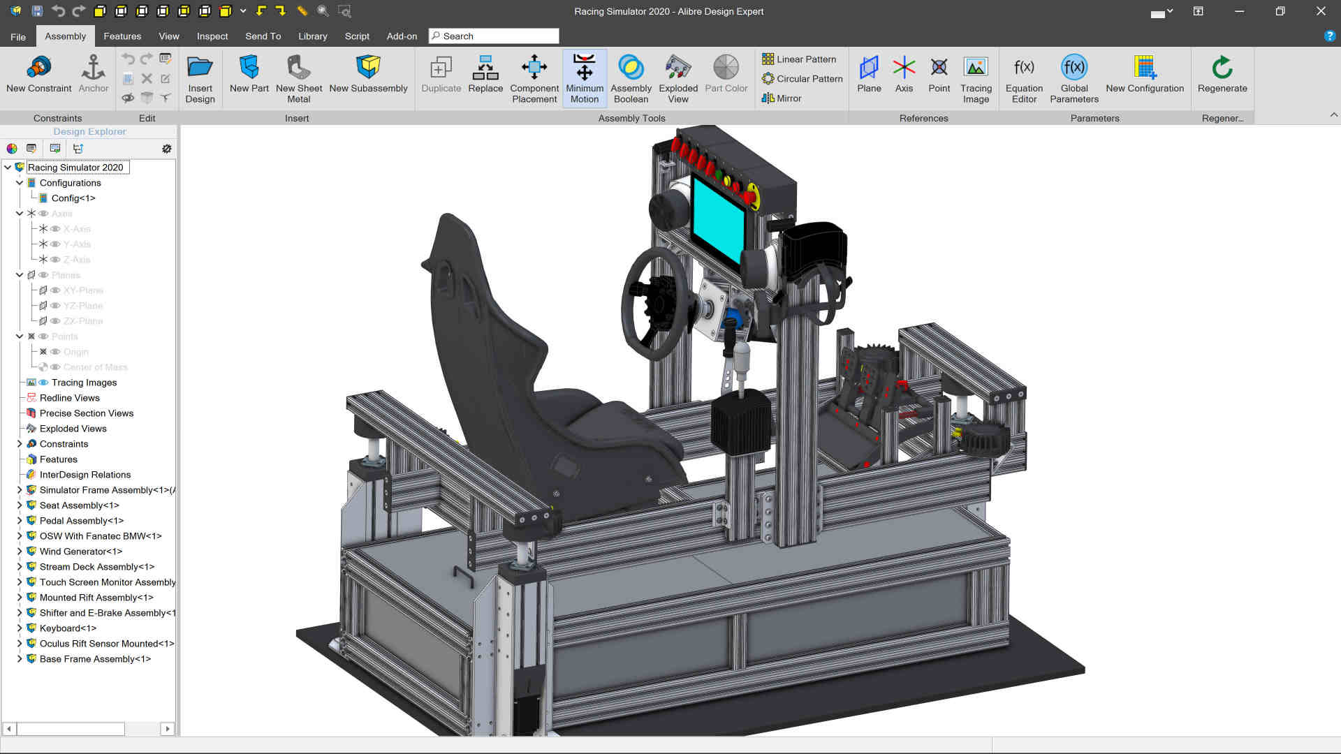Click the Tracing Image reference tool
Screen dimensions: 1341x754
point(976,77)
